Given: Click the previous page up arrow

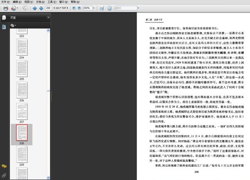Looking at the screenshot, I should pyautogui.click(x=35, y=8).
